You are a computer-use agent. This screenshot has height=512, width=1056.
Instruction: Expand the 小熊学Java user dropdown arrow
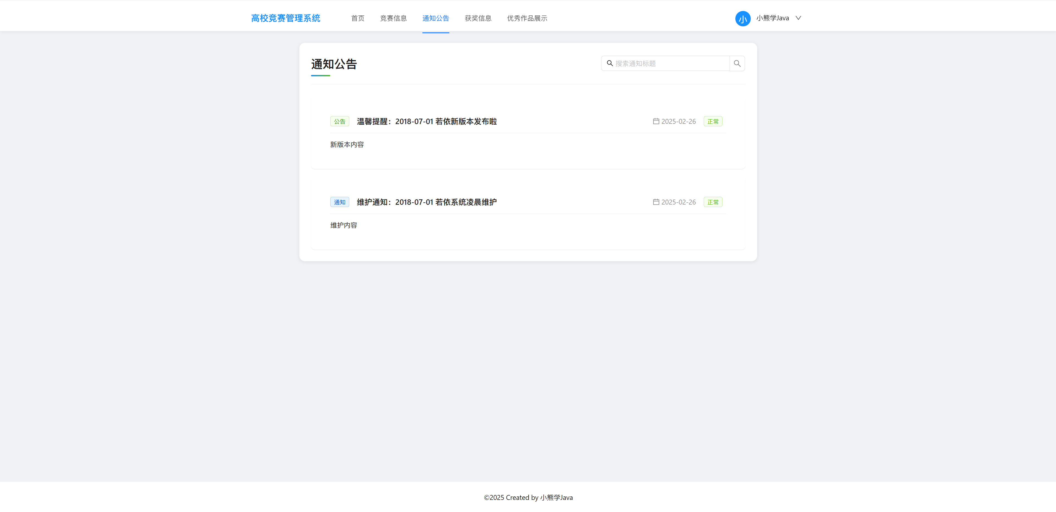pyautogui.click(x=798, y=18)
